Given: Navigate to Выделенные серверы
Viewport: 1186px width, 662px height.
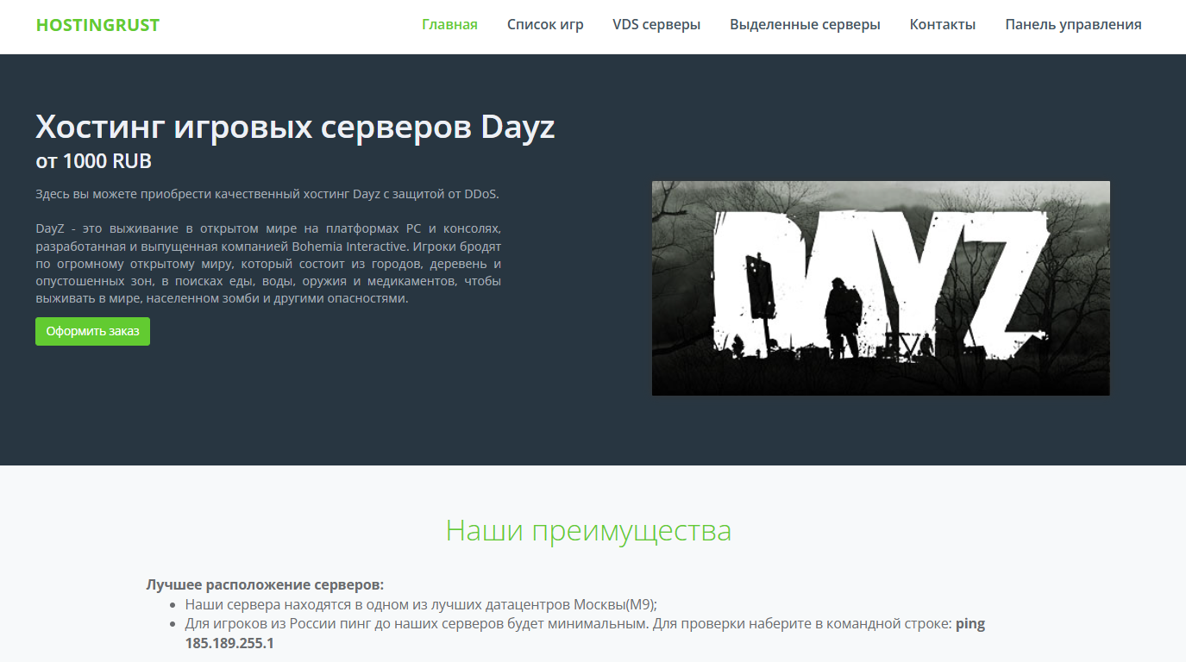Looking at the screenshot, I should [x=805, y=24].
